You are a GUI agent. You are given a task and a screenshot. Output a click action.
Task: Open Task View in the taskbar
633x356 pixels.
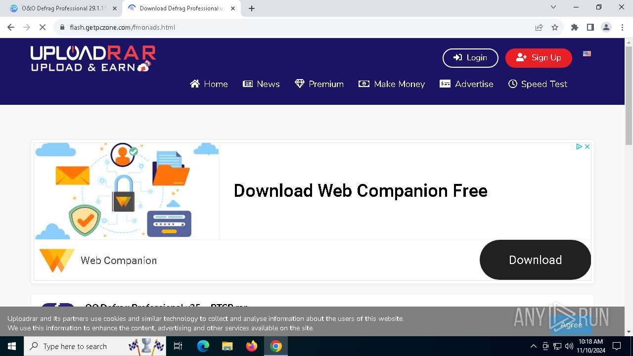(178, 346)
